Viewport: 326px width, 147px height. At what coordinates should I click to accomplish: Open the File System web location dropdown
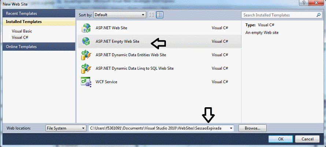[x=66, y=128]
